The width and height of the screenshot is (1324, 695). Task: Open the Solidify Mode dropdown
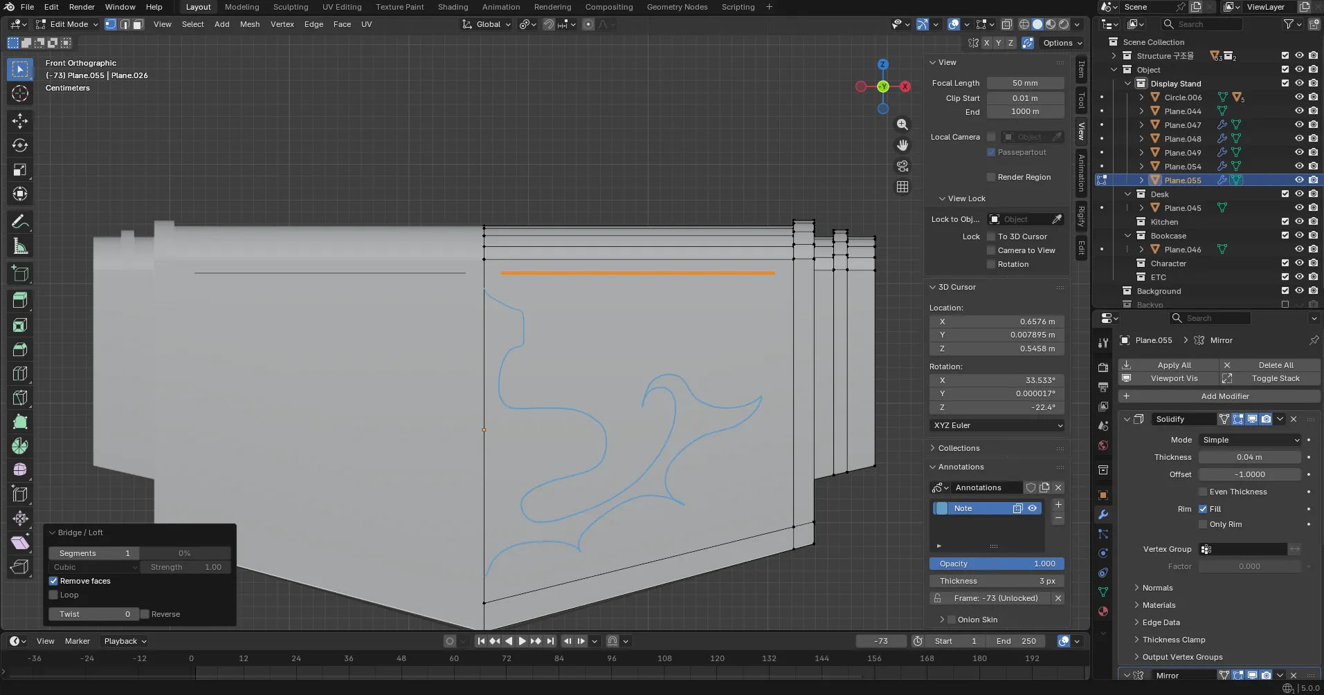pos(1250,440)
